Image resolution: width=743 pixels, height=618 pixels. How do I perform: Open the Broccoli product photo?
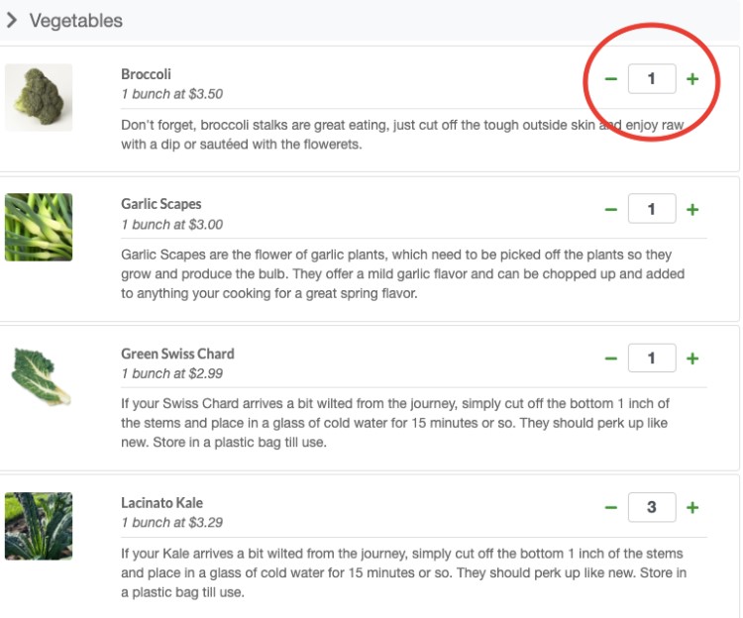point(39,97)
